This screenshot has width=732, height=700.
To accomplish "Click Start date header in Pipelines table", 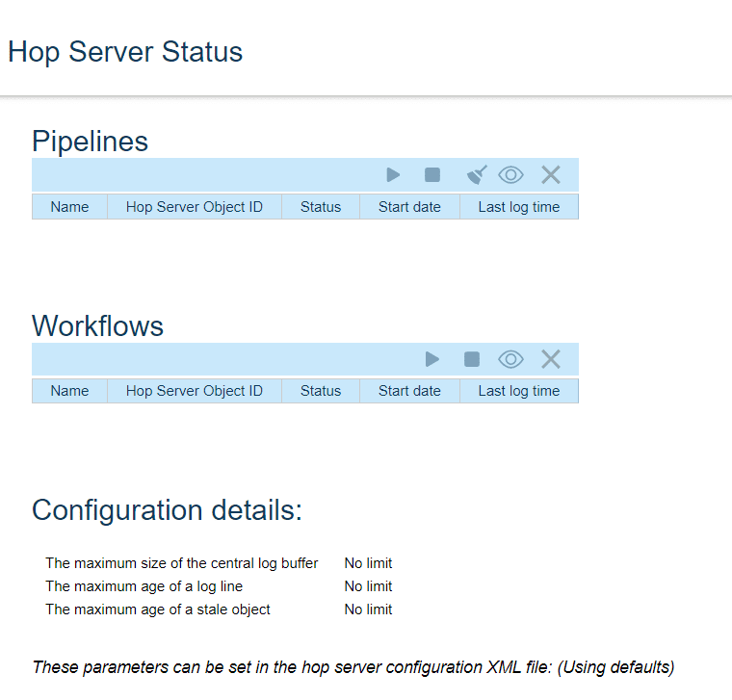I will click(x=409, y=207).
